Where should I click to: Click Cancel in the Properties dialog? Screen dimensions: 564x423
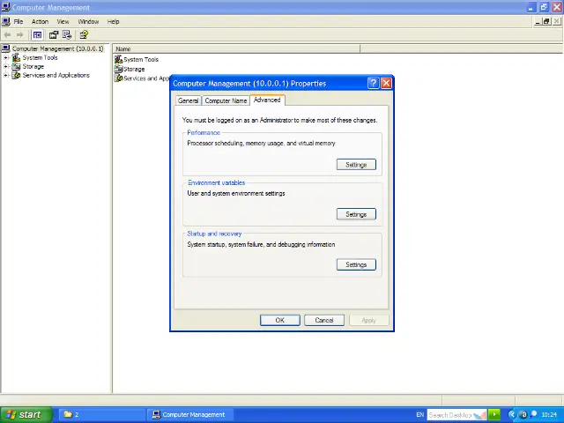(x=324, y=320)
